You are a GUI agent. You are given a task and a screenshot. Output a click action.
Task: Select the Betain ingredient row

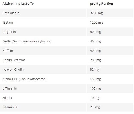(67, 23)
